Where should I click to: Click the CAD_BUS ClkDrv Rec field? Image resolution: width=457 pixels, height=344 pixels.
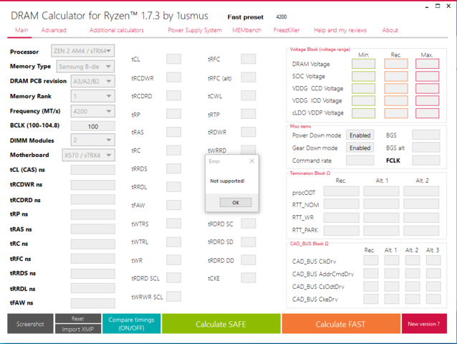coord(371,260)
